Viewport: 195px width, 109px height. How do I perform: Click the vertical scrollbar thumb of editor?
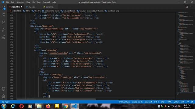(x=194, y=89)
